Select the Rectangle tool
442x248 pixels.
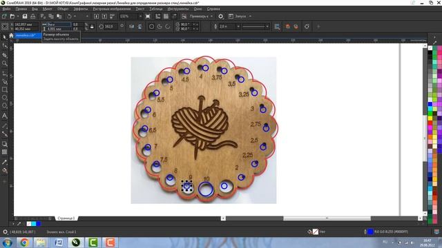pos(5,90)
